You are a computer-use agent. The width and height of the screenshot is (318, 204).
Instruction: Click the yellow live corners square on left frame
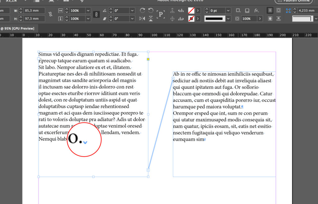coord(148,59)
